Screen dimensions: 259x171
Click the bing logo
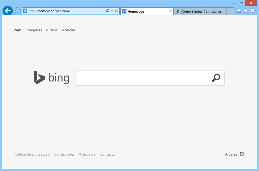[52, 78]
